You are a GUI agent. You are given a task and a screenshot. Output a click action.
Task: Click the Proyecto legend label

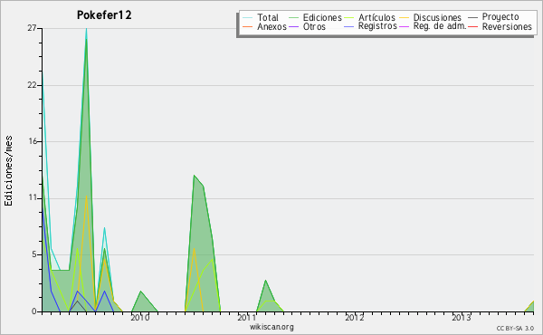[500, 16]
